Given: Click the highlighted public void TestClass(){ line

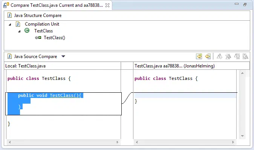Looking at the screenshot, I should coord(49,95).
